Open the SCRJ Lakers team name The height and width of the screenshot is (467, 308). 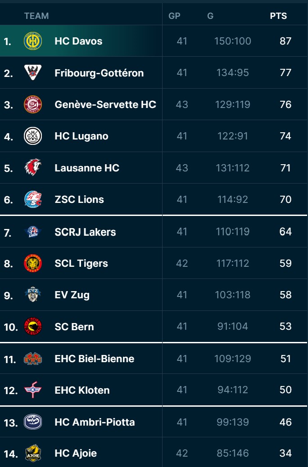[x=85, y=232]
